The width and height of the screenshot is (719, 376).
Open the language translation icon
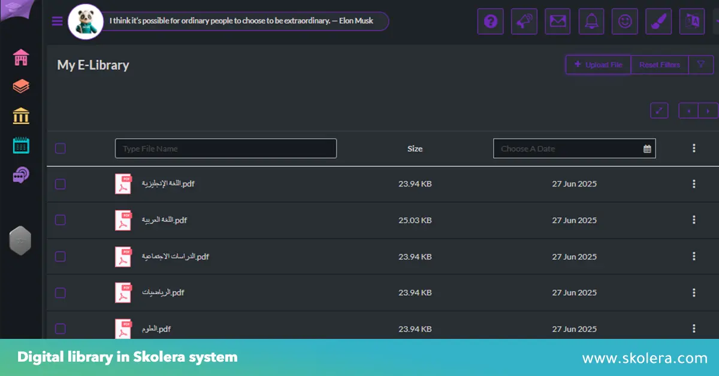coord(691,21)
